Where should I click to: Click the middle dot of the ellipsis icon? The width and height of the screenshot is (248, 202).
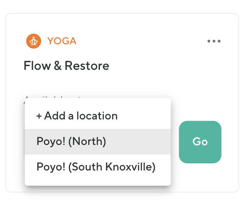214,41
